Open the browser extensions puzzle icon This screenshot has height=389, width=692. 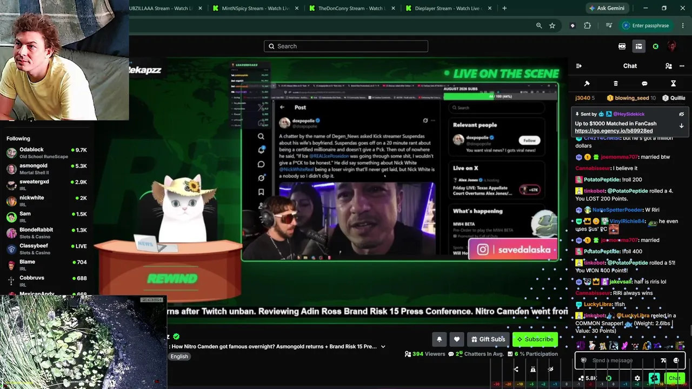pos(587,25)
